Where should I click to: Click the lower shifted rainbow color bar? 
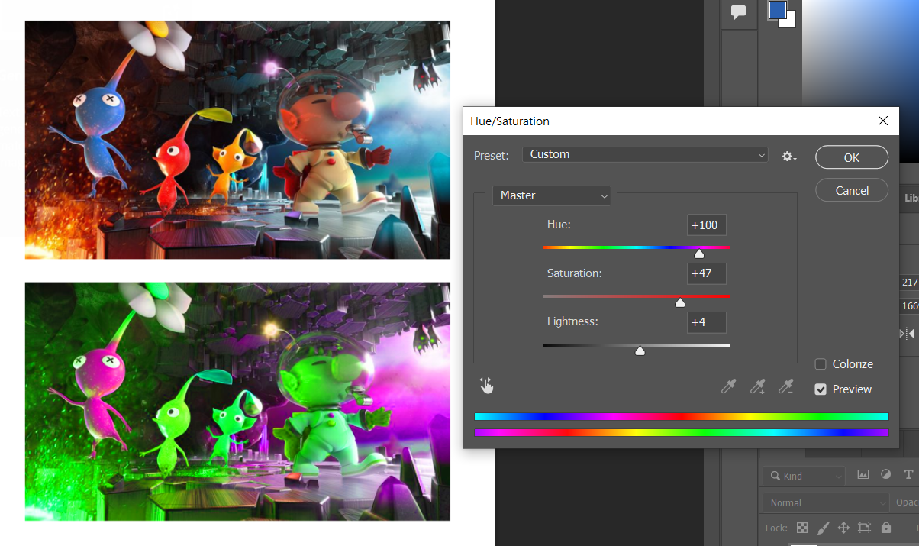click(x=682, y=433)
